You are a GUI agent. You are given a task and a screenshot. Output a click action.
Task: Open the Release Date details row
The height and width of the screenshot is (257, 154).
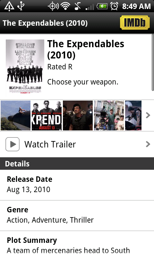click(77, 185)
